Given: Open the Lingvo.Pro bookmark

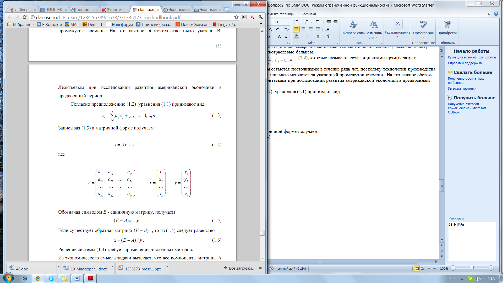Looking at the screenshot, I should [x=225, y=25].
